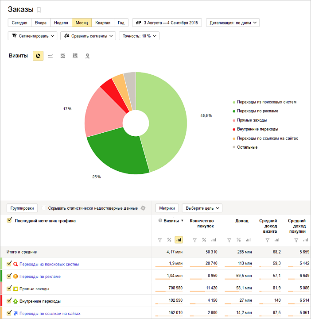311x319 pixels.
Task: Open settings gear for unreliable data
Action: (143, 208)
